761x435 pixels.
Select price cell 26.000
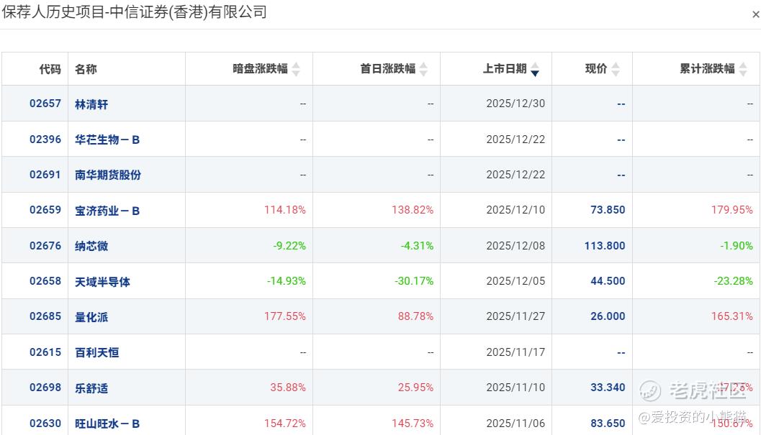click(x=608, y=316)
